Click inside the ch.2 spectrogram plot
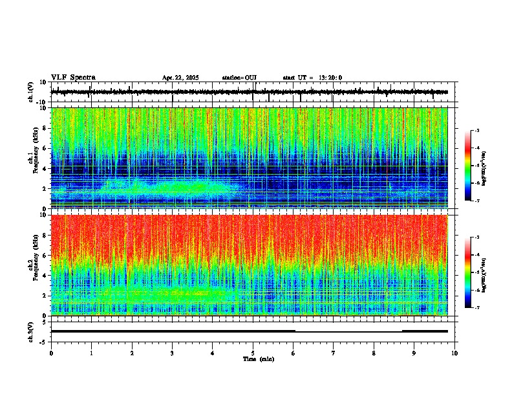Image resolution: width=512 pixels, height=396 pixels. tap(249, 265)
